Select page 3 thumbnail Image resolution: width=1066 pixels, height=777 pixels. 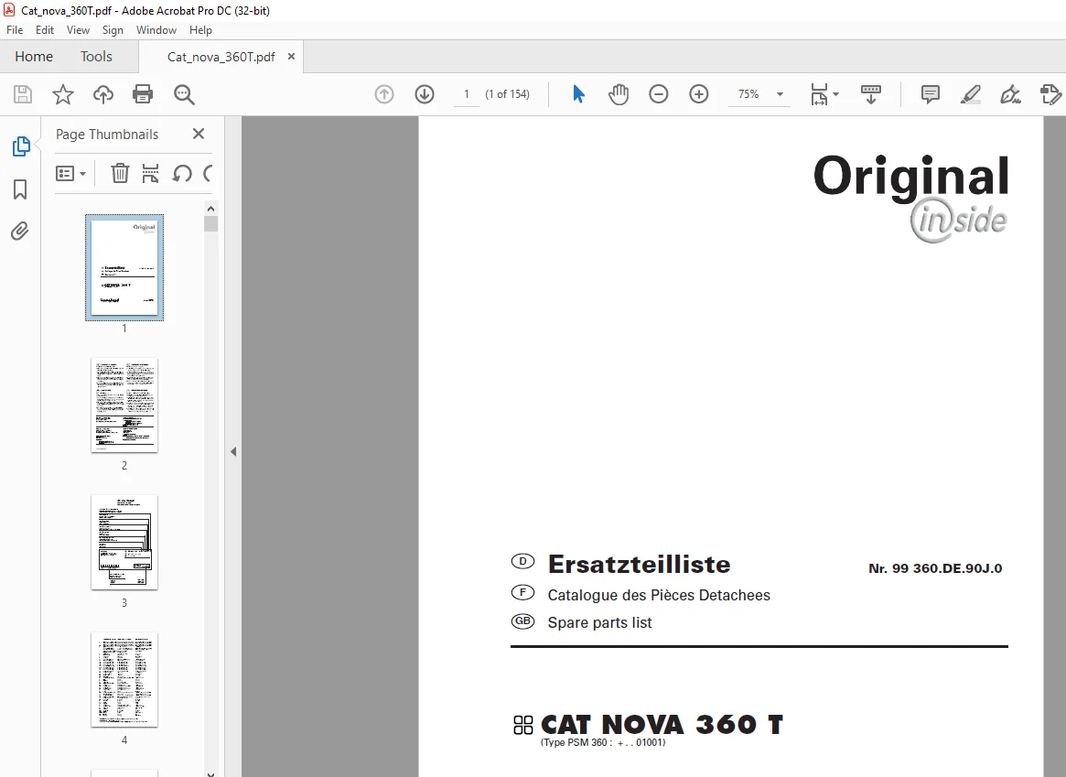pyautogui.click(x=124, y=543)
